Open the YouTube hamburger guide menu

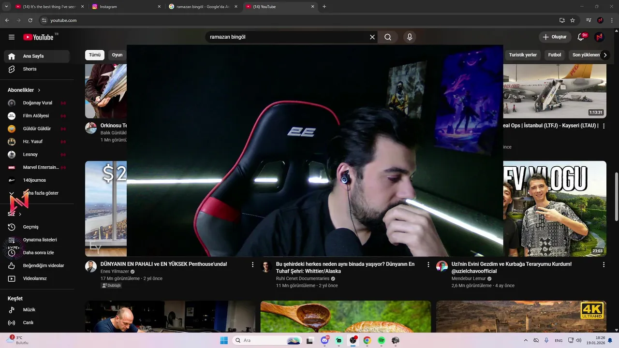pos(12,37)
